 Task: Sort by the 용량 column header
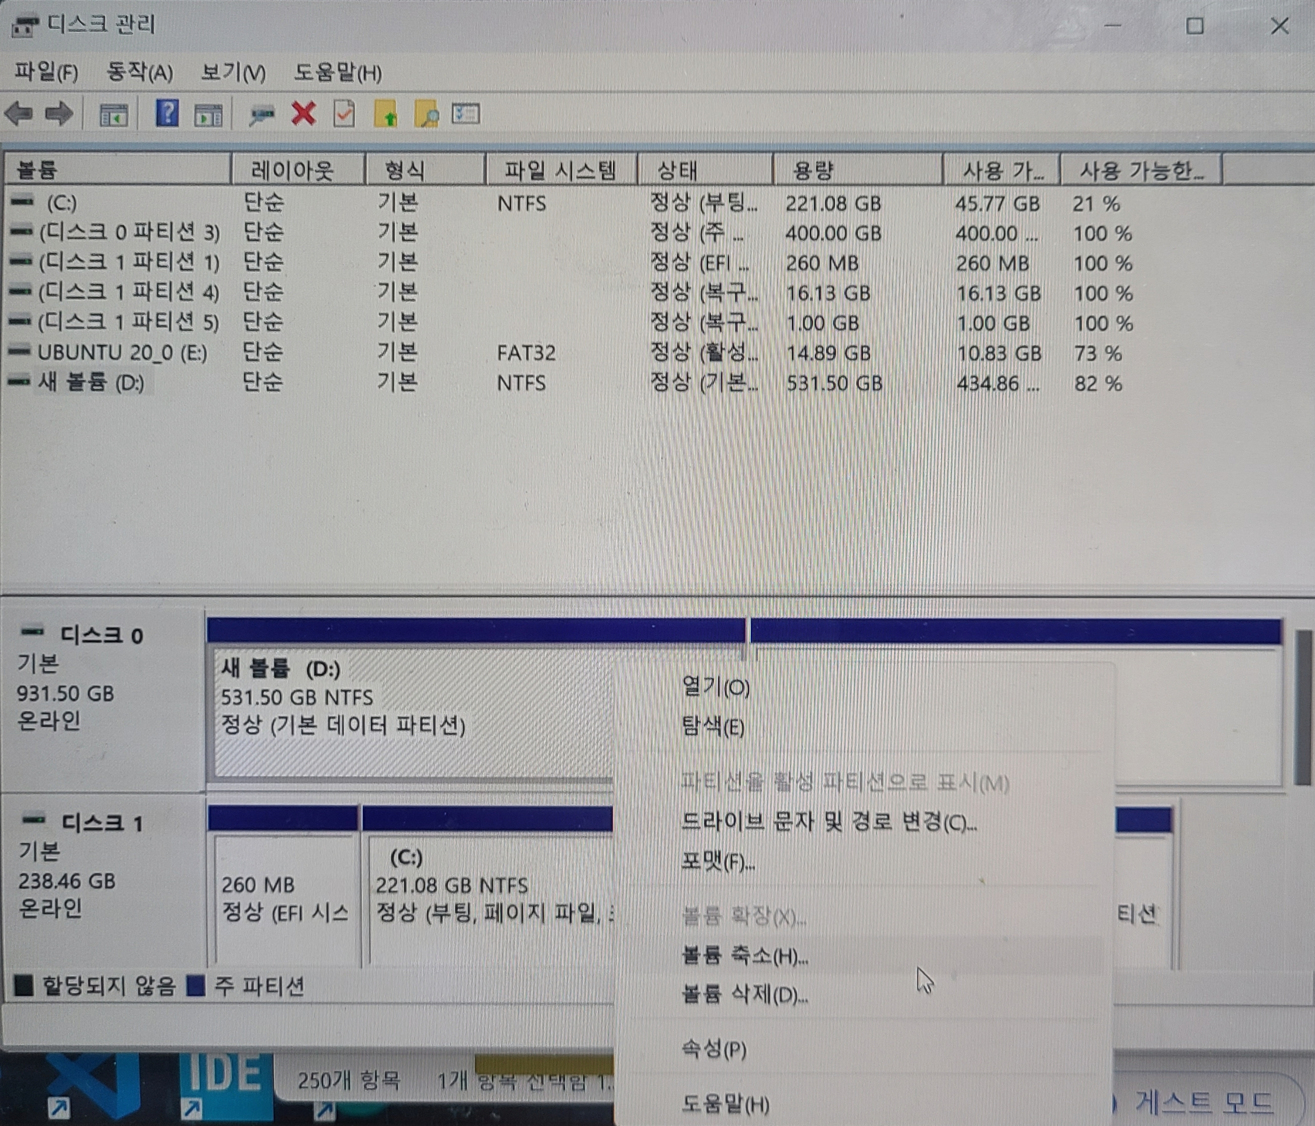(857, 170)
